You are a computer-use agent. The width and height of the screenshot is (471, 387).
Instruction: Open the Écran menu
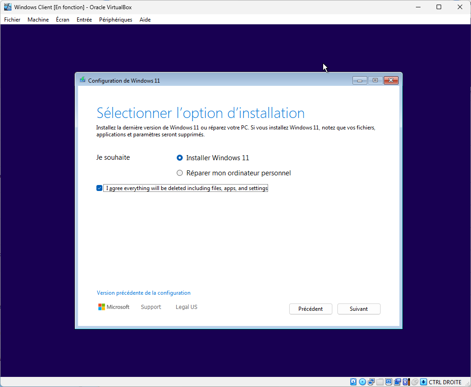tap(62, 20)
